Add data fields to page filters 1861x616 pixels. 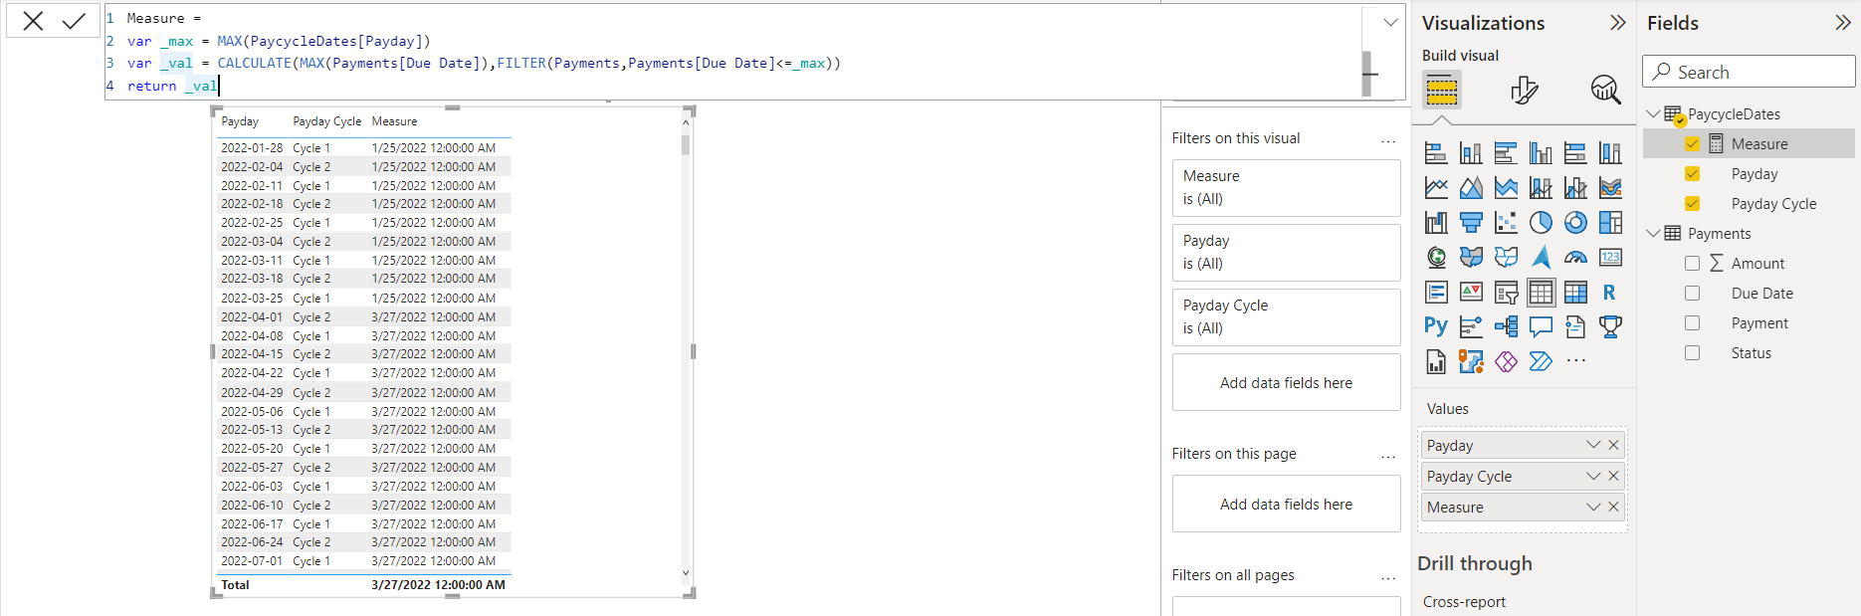pyautogui.click(x=1286, y=504)
